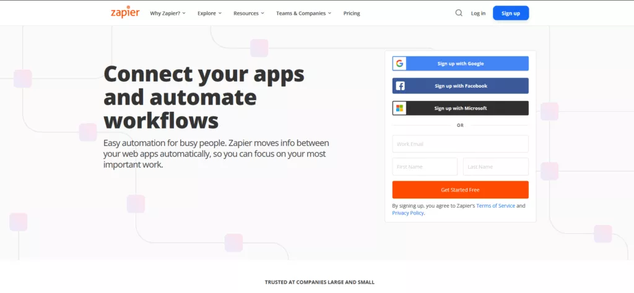Viewport: 634px width, 293px height.
Task: Click the Google logo icon
Action: (x=399, y=64)
